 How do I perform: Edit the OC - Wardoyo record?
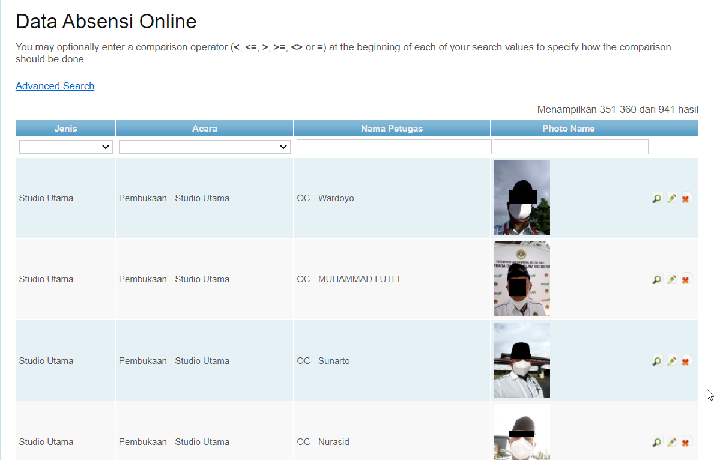point(671,198)
